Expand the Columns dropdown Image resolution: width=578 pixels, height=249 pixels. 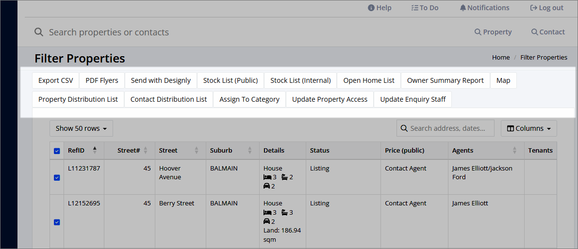click(x=528, y=128)
